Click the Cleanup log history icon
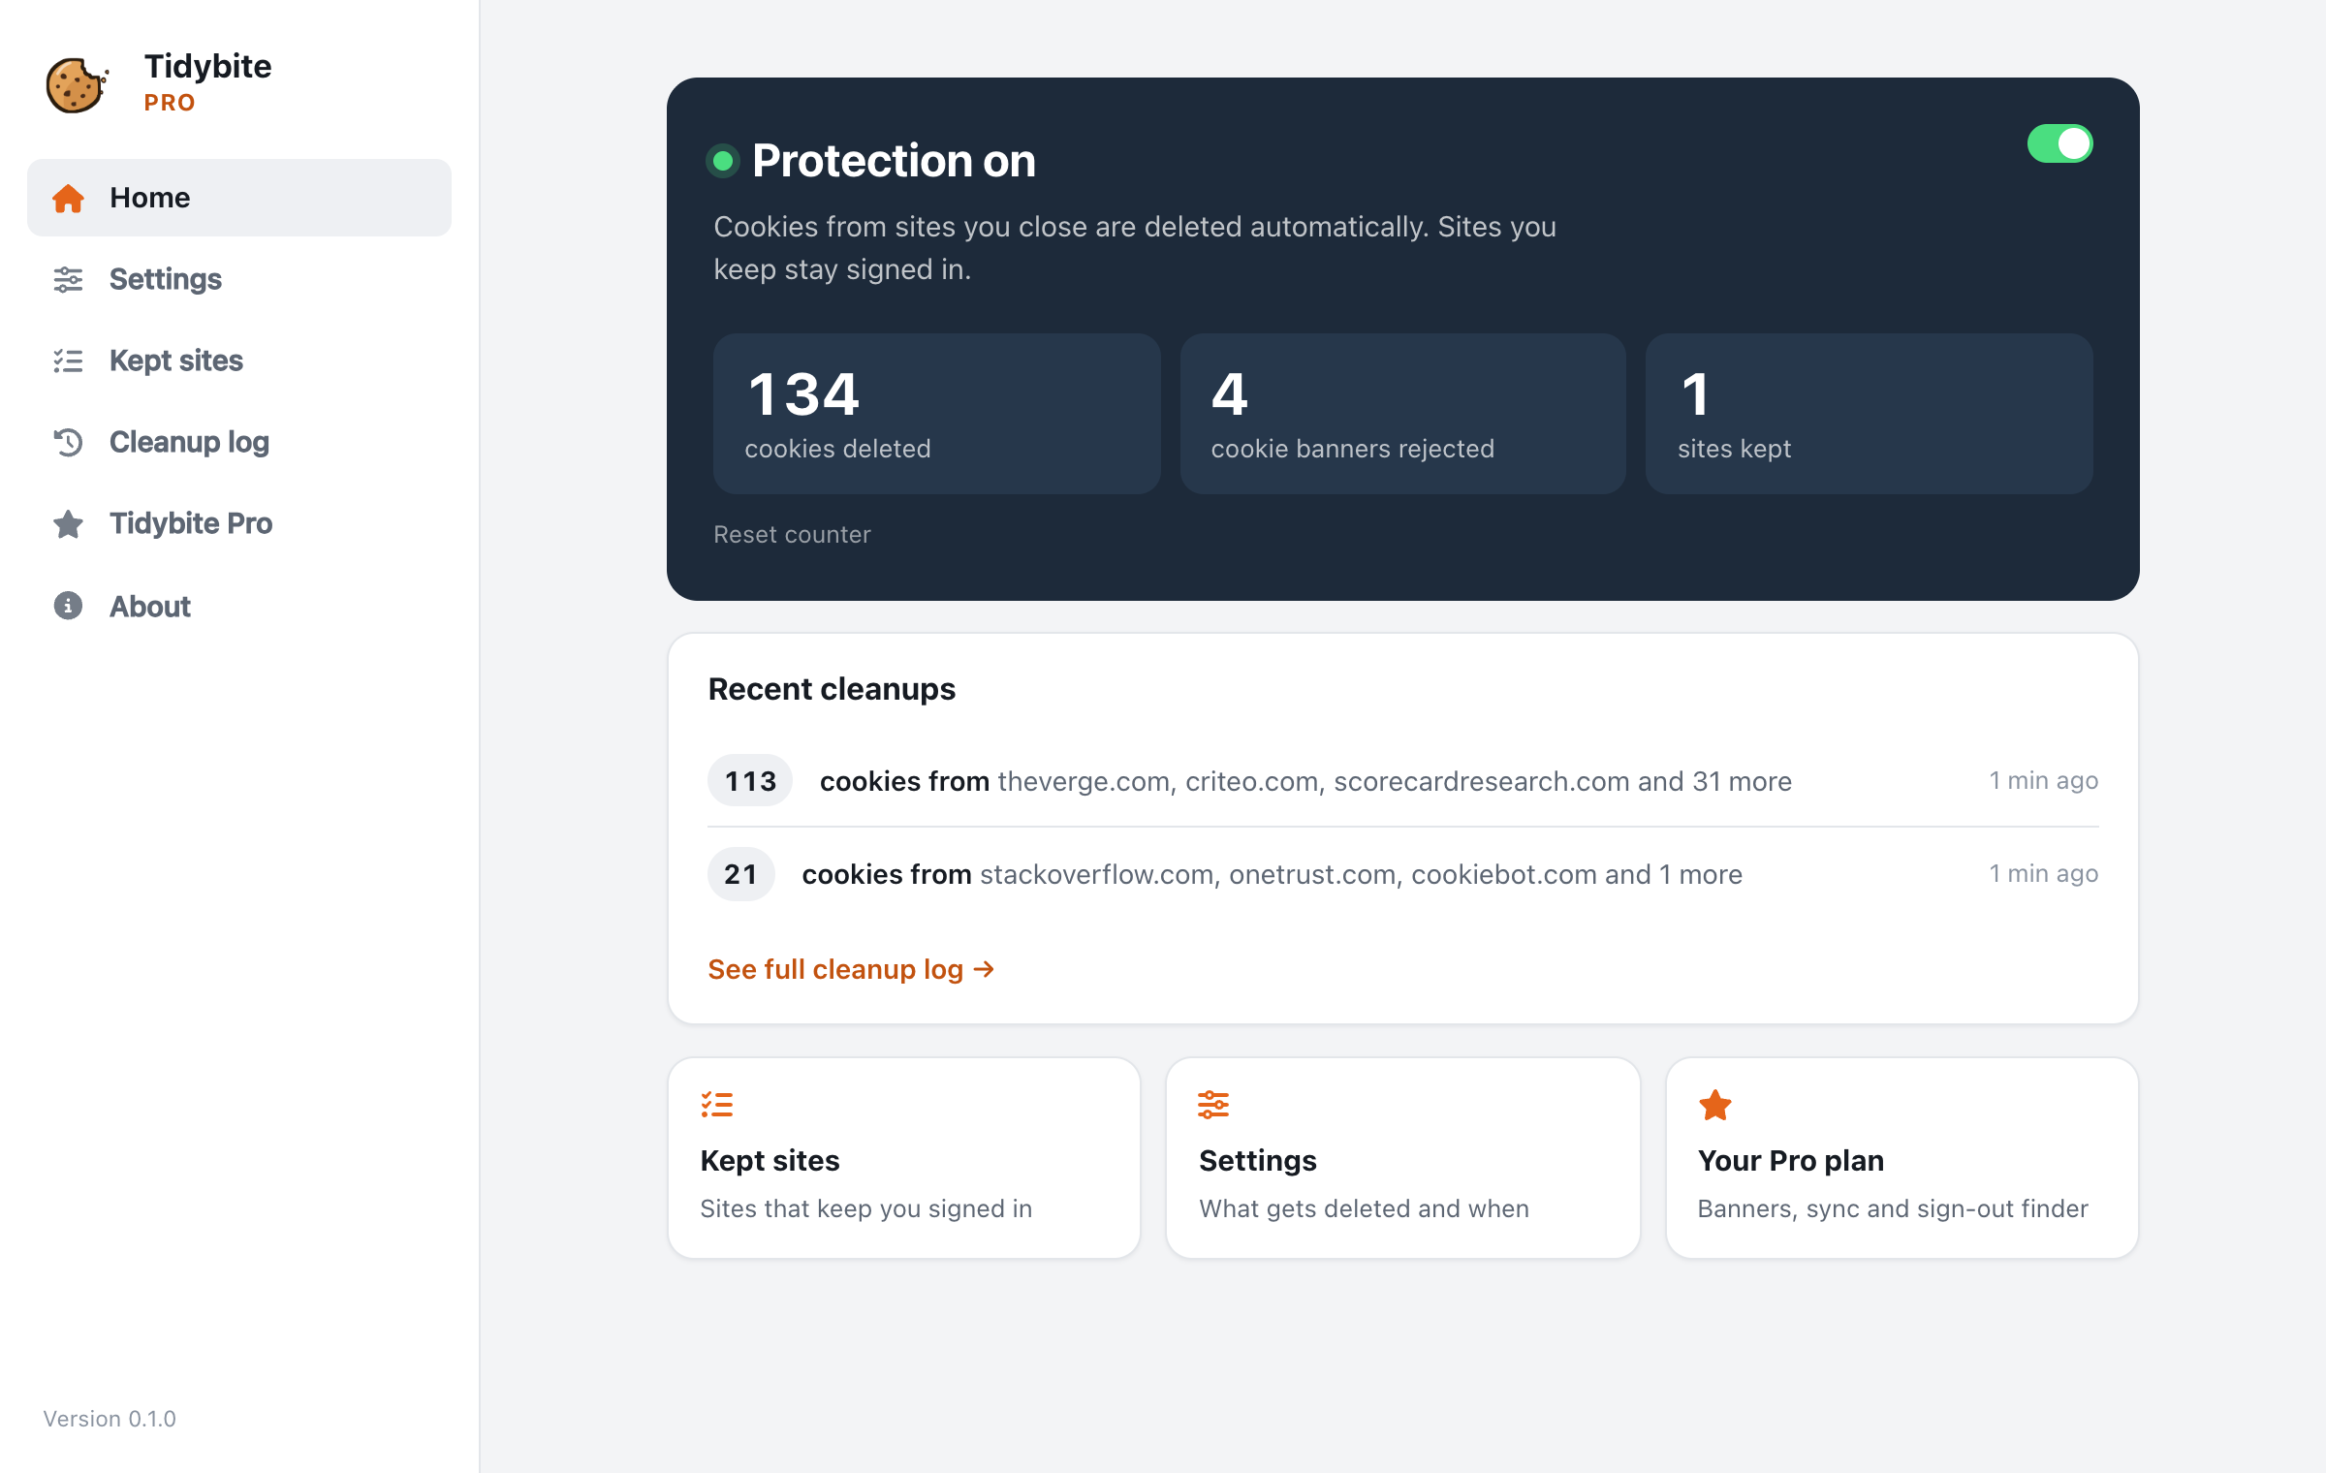Screen dimensions: 2326x1473 pos(68,442)
